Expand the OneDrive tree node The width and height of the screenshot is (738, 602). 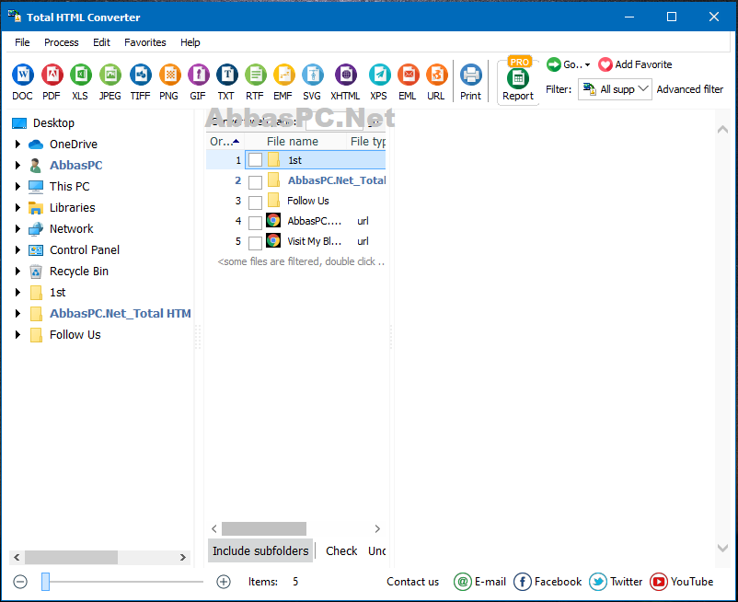point(17,144)
